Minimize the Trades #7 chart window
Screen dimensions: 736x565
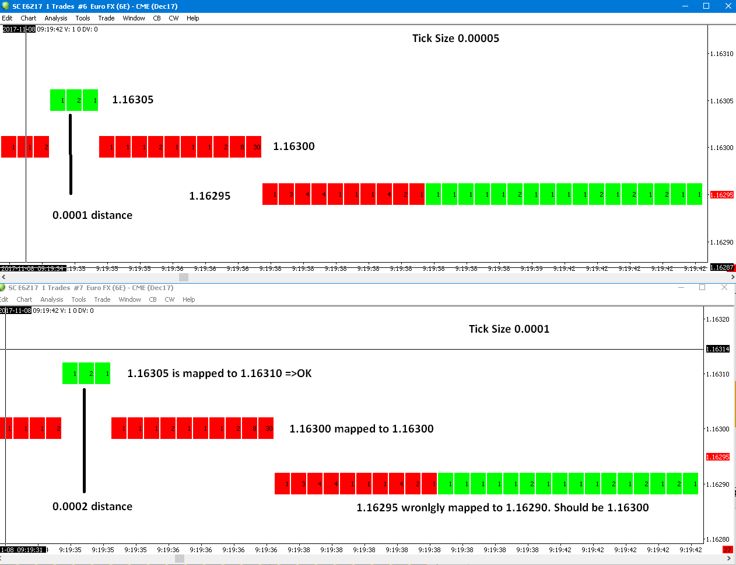point(681,288)
